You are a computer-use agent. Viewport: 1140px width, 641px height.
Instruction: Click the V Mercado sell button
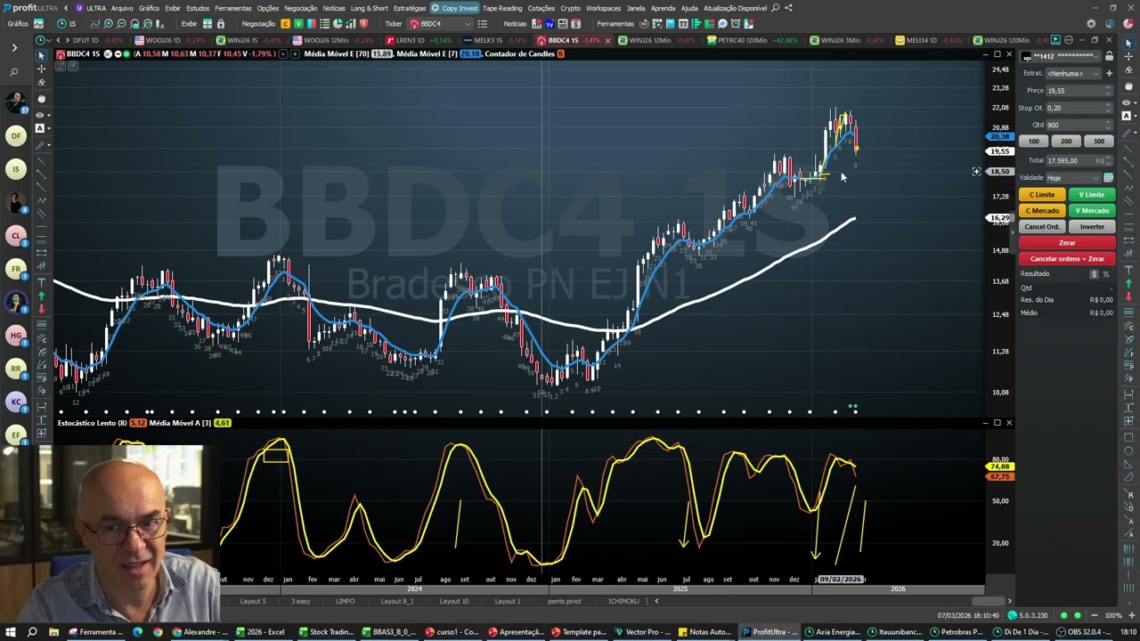(1092, 210)
